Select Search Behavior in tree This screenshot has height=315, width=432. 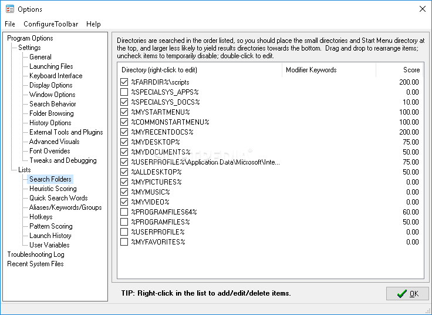pos(53,103)
